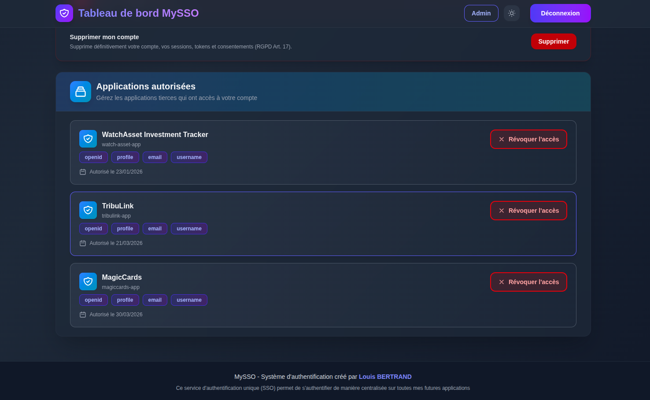Follow the Louis BERTRAND footer link
This screenshot has height=400, width=650.
[385, 377]
